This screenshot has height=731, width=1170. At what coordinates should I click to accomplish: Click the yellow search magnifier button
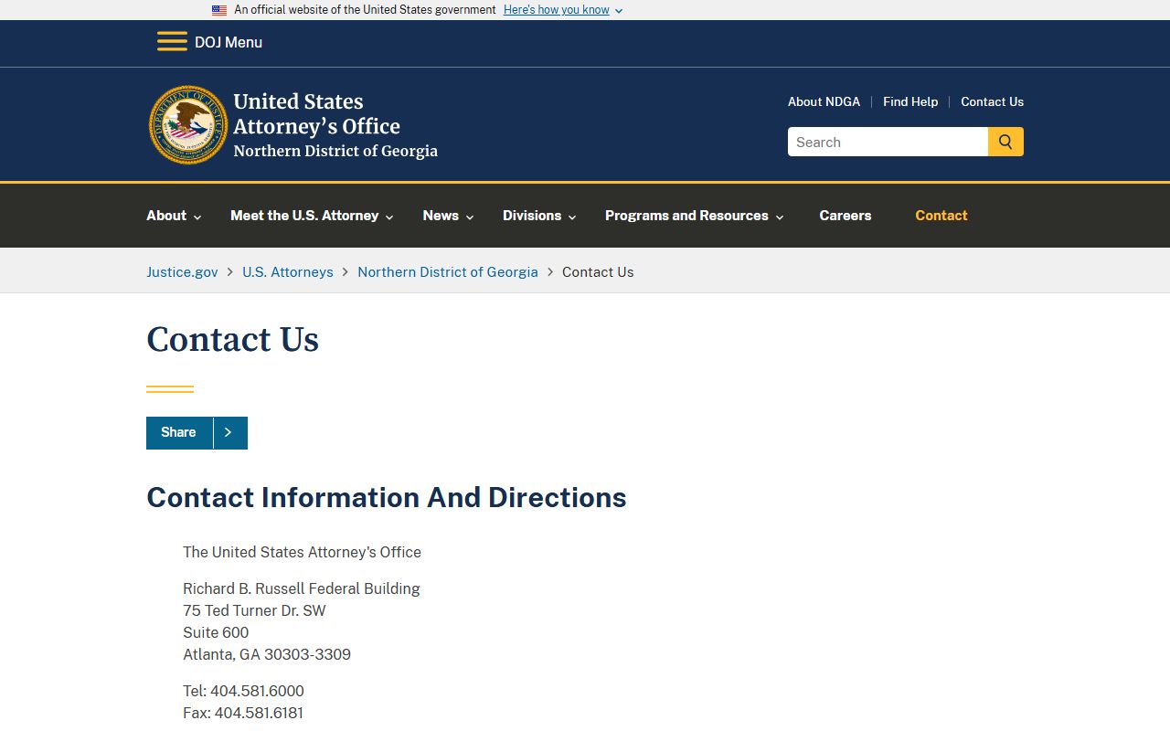point(1005,142)
